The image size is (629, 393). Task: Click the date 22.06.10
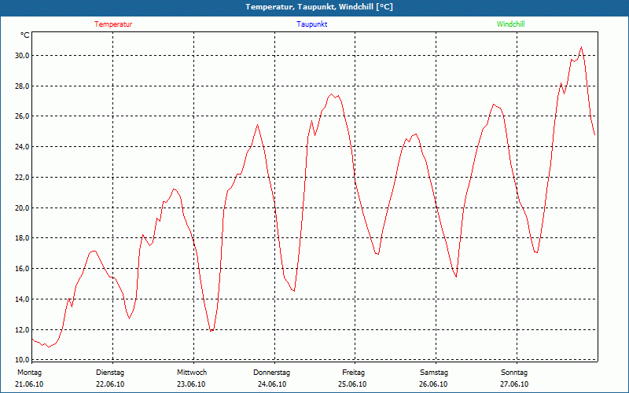click(x=110, y=384)
